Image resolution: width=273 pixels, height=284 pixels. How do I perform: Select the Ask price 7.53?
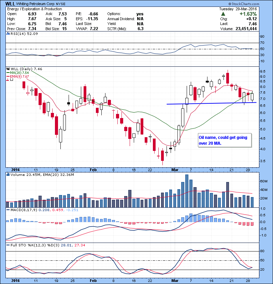[62, 14]
